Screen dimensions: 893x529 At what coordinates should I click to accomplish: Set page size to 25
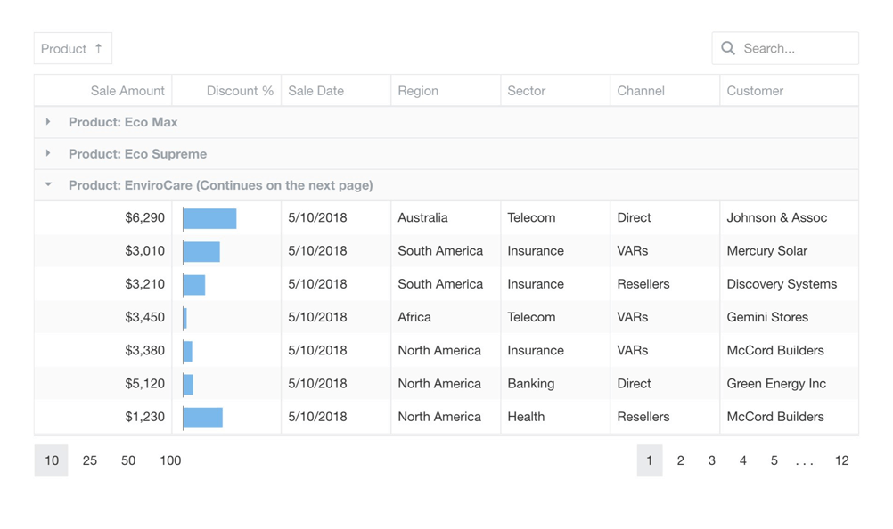[89, 460]
